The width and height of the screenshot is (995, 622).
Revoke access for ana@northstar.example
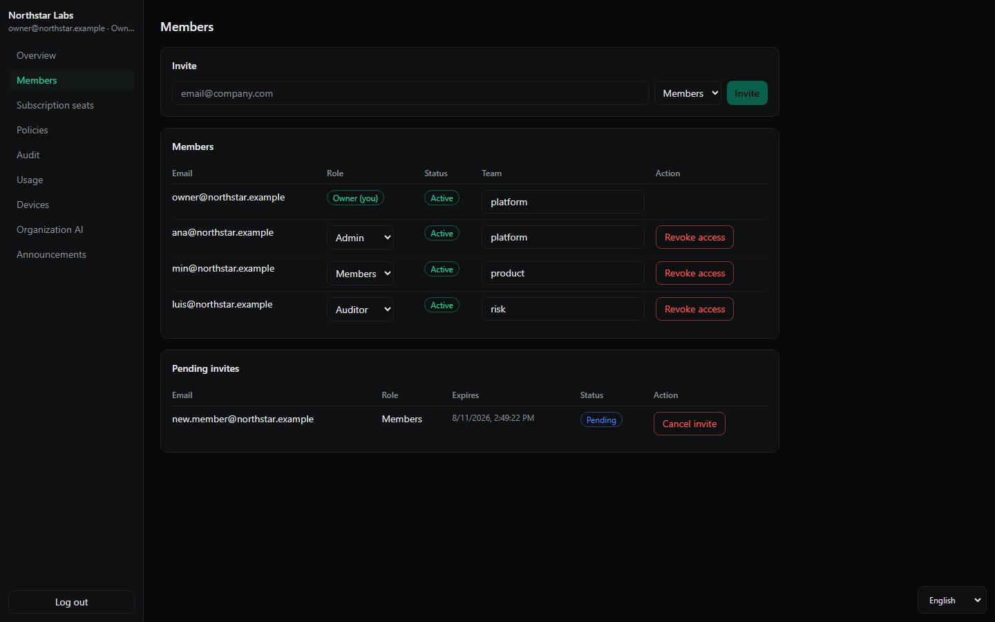[694, 237]
